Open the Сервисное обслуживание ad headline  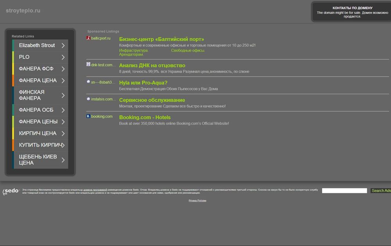coord(152,100)
